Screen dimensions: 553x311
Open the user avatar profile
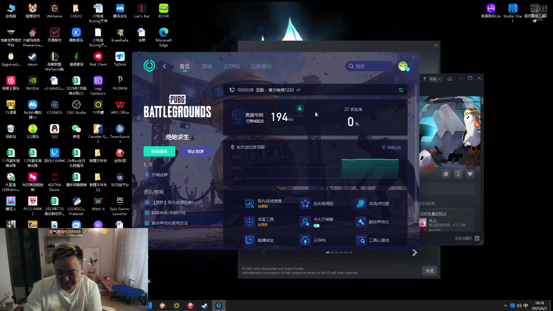[403, 66]
